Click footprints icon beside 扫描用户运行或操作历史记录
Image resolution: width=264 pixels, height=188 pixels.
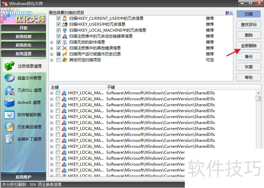tap(65, 54)
